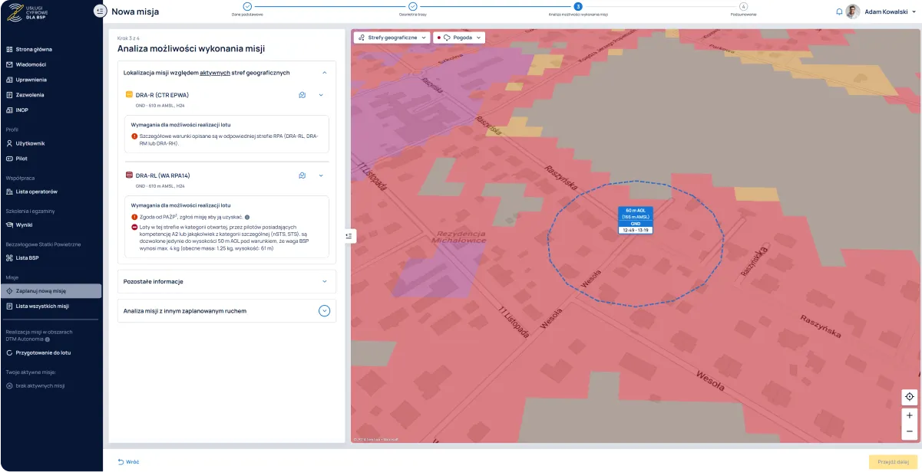Show DRA-R zone on the map
The height and width of the screenshot is (472, 922).
coord(302,95)
